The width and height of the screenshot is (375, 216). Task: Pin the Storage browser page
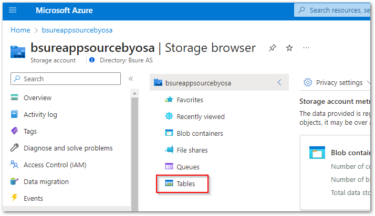(272, 48)
